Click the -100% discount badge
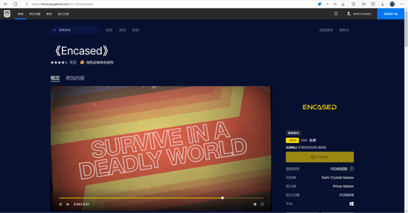The width and height of the screenshot is (408, 213). [x=292, y=140]
